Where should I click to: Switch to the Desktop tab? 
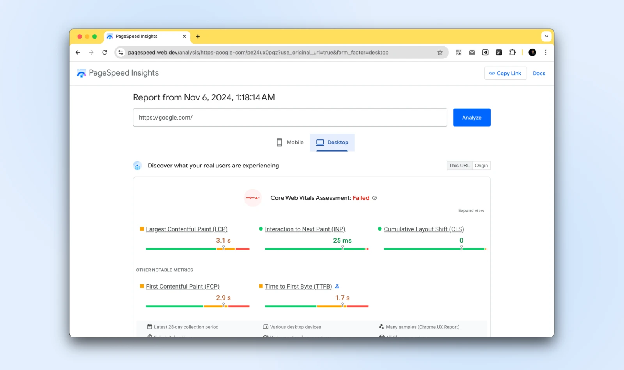(x=332, y=142)
